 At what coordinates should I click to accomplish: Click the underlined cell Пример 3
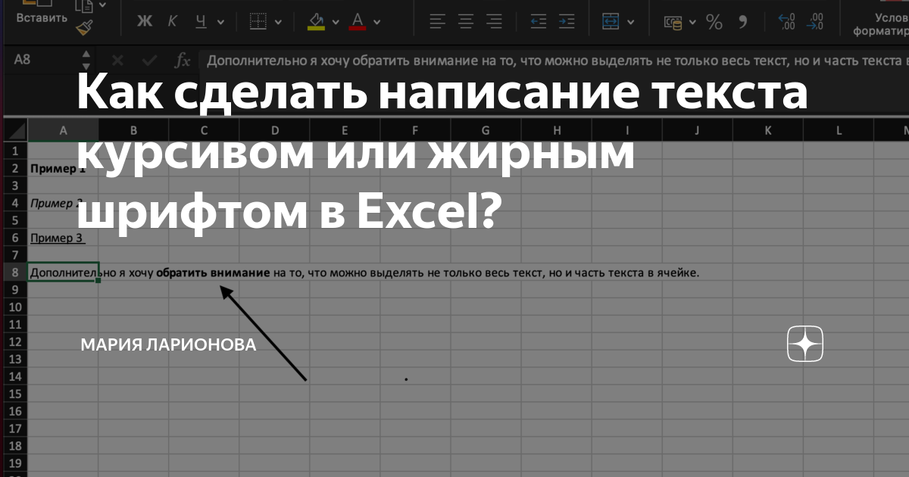[63, 238]
